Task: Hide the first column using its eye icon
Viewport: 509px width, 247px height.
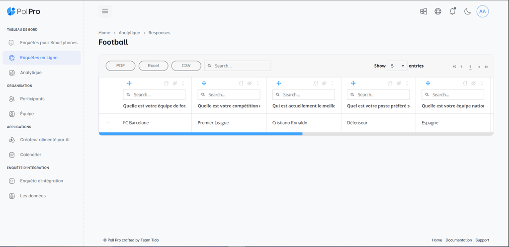Action: point(175,83)
